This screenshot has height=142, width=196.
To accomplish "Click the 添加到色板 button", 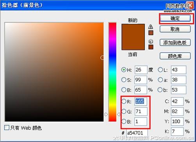I will (175, 43).
